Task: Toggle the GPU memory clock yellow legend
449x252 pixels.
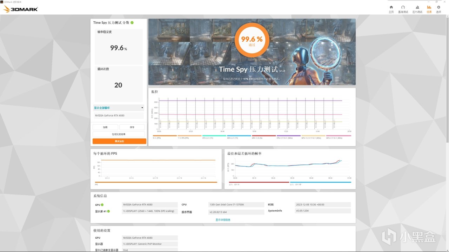Action: 313,136
